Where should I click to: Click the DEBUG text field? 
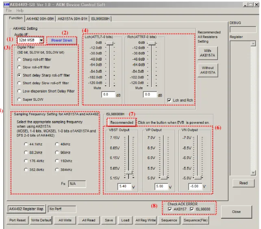pyautogui.click(x=243, y=29)
